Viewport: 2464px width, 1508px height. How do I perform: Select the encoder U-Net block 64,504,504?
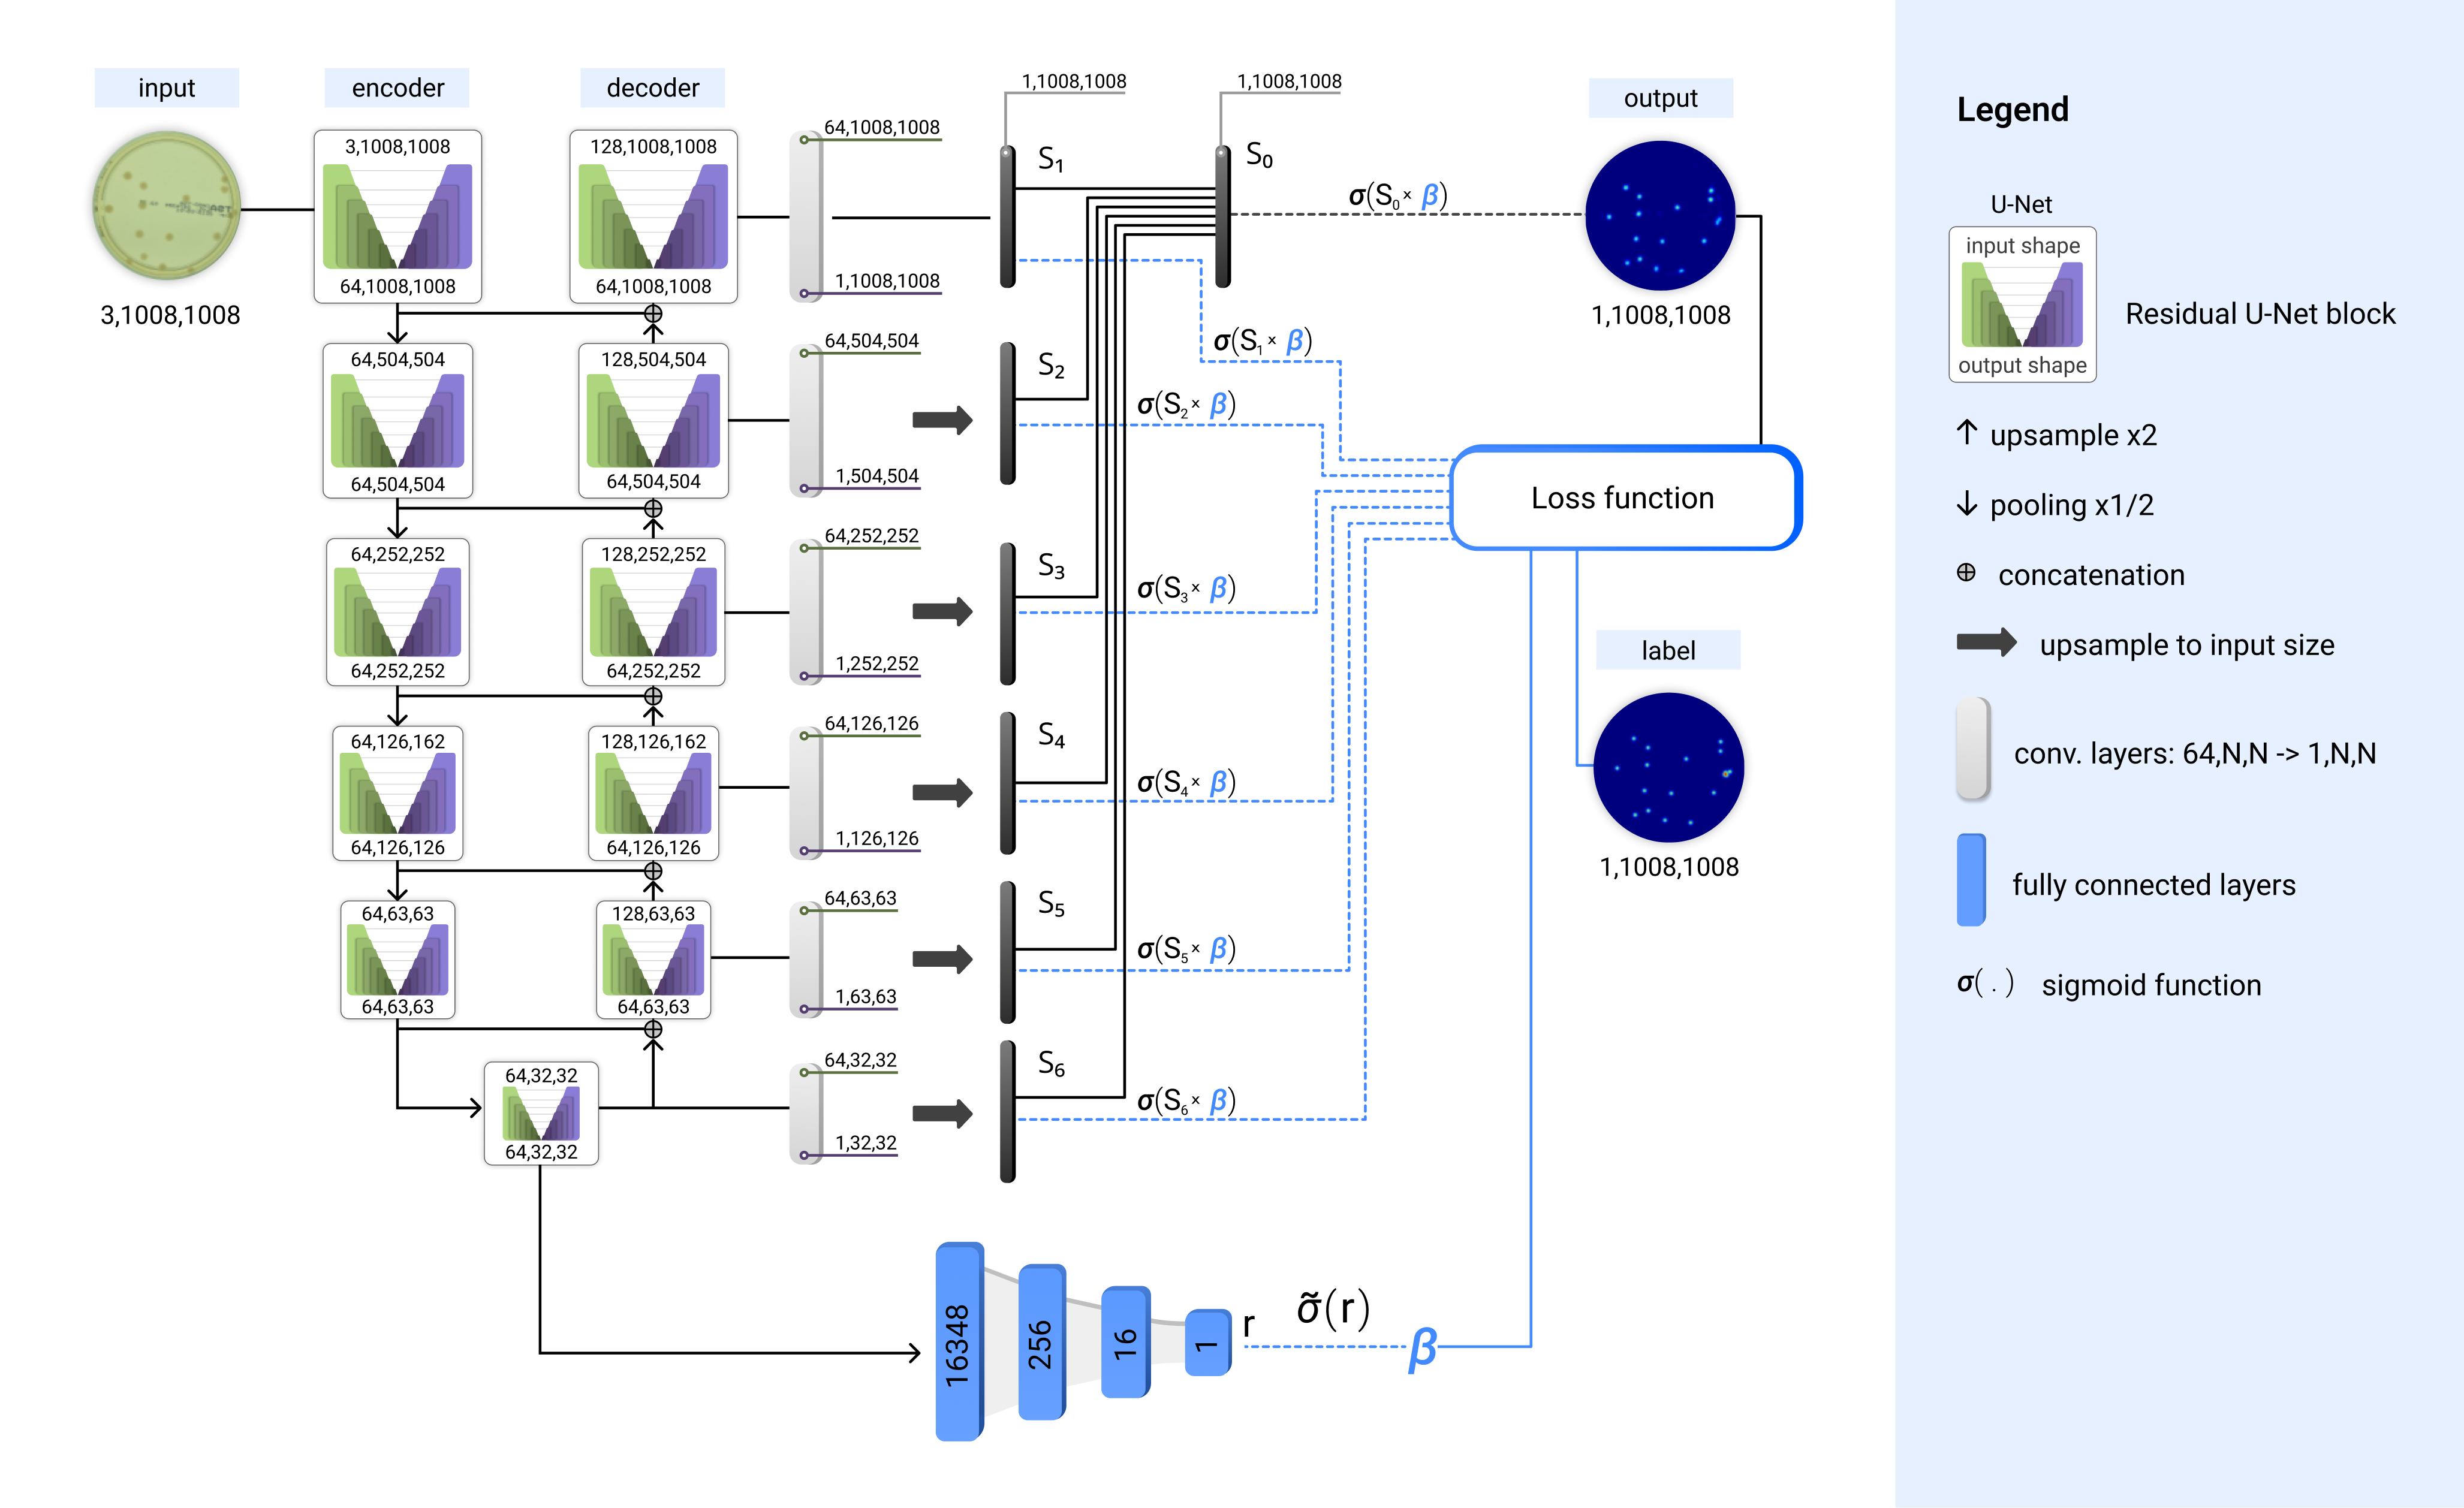point(398,421)
